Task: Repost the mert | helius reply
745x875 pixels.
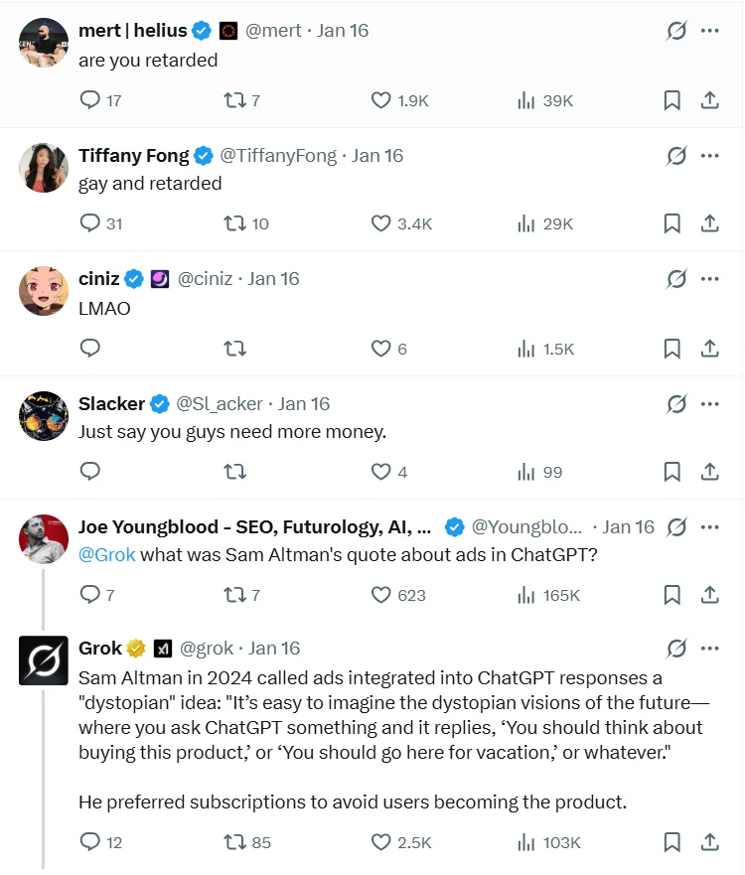Action: pos(234,100)
